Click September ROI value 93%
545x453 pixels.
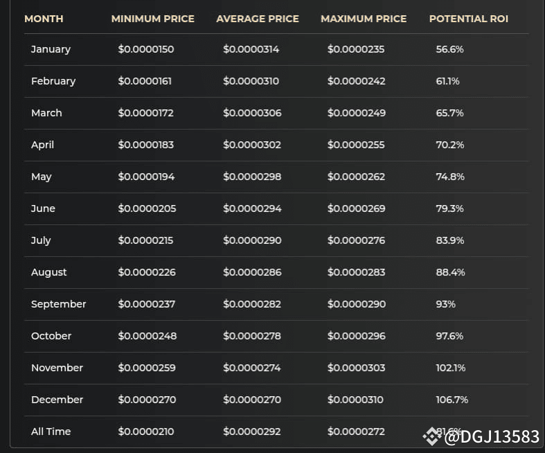click(x=445, y=304)
